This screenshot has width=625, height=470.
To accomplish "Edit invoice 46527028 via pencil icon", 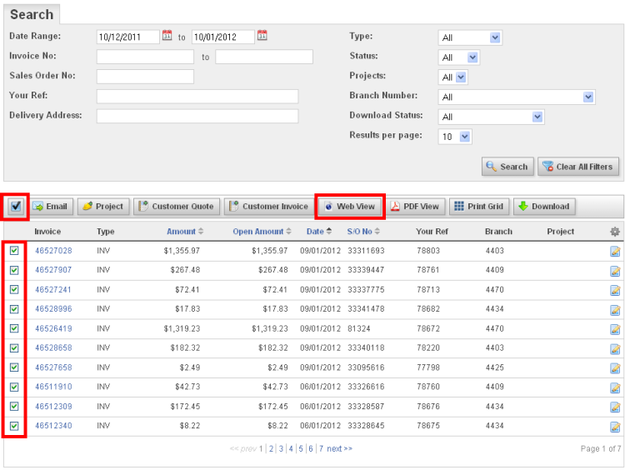I will click(x=615, y=251).
